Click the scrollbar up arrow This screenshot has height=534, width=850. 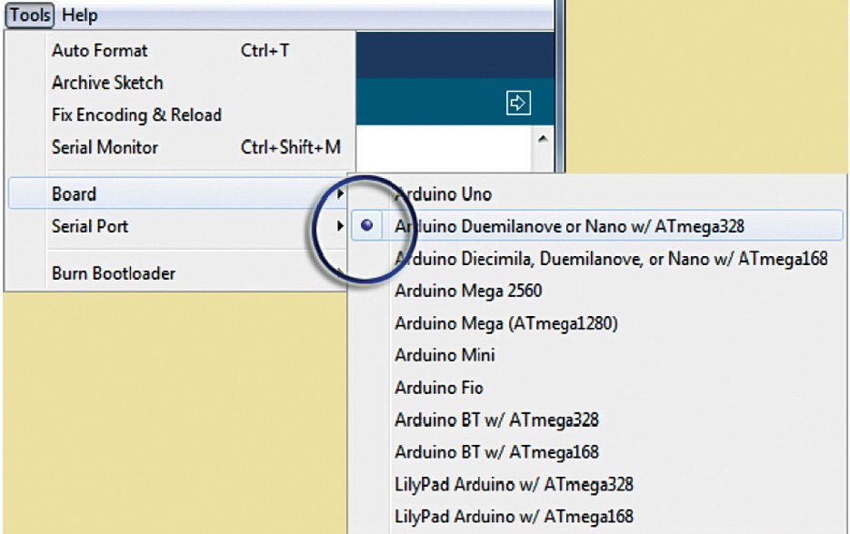coord(543,139)
